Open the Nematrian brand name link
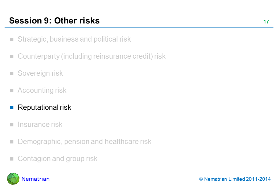The image size is (278, 192). (36, 179)
